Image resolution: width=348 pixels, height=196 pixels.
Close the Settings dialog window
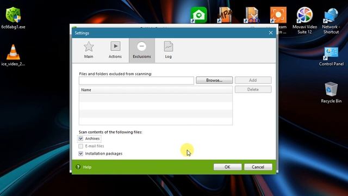271,33
